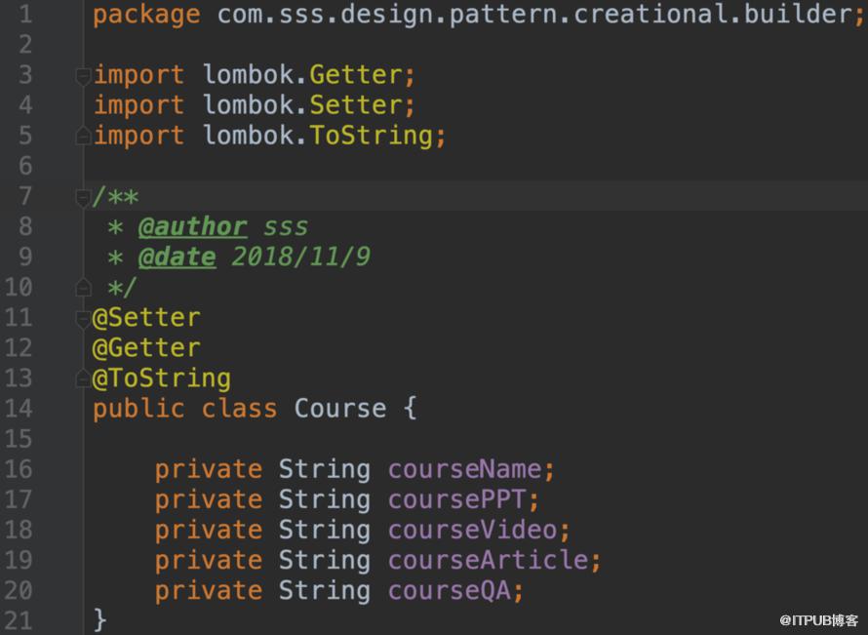
Task: Click the Course class name
Action: tap(340, 409)
